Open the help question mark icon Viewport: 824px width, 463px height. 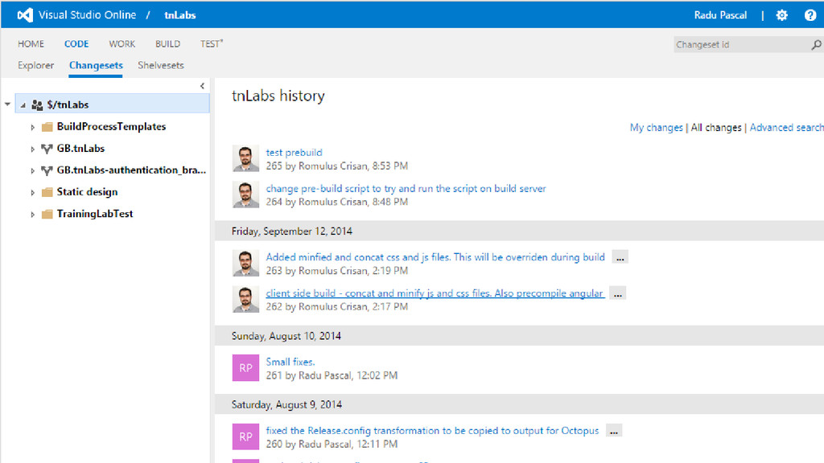(810, 15)
